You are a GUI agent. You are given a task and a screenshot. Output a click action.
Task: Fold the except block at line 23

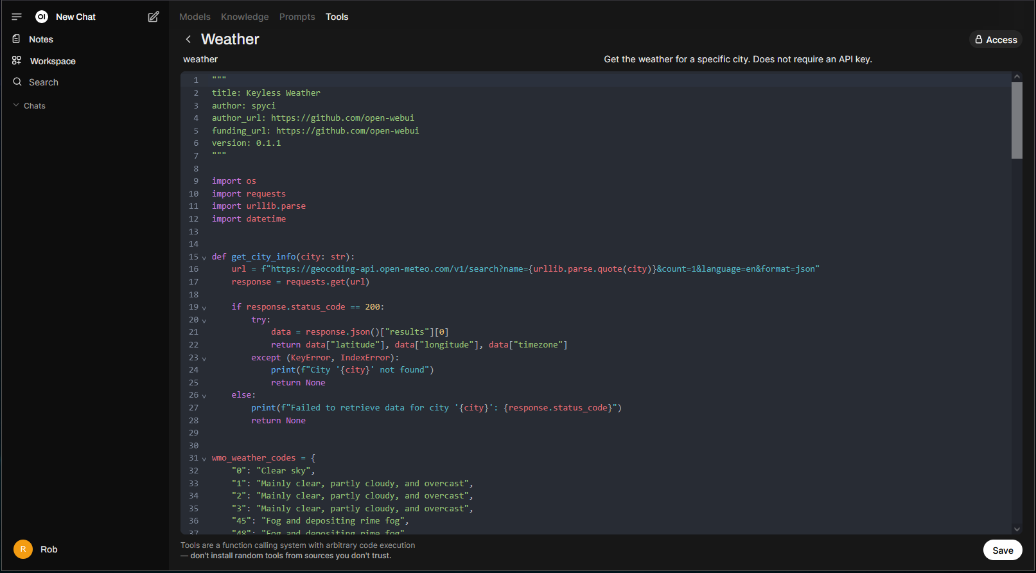pyautogui.click(x=204, y=358)
